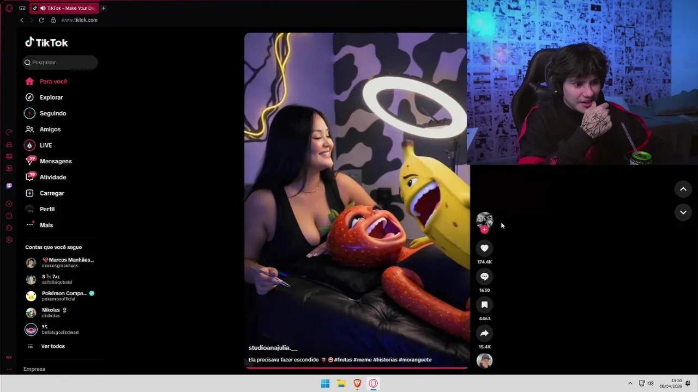Open File Explorer from taskbar

point(341,384)
